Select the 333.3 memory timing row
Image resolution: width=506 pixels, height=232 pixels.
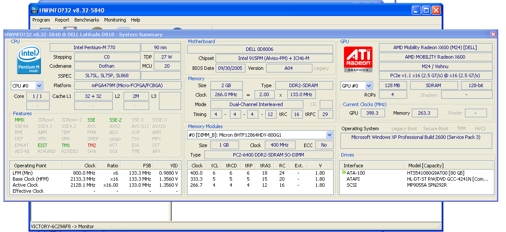260,179
